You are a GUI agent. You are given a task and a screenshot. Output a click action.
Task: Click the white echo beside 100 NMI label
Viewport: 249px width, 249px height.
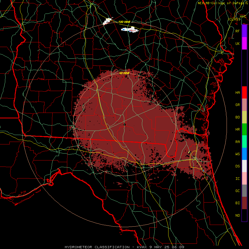click(108, 21)
